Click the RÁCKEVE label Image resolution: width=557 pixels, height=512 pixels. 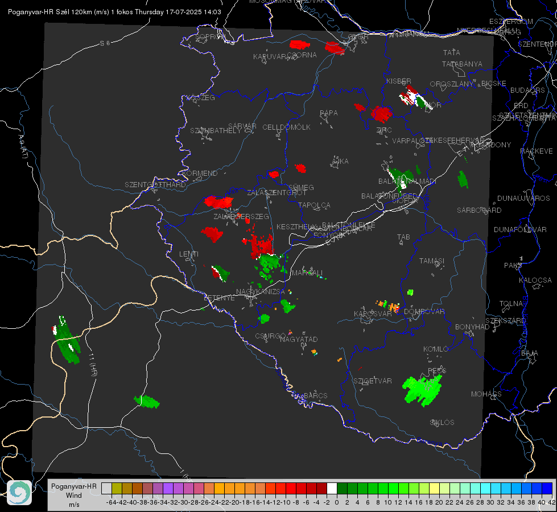tap(537, 151)
